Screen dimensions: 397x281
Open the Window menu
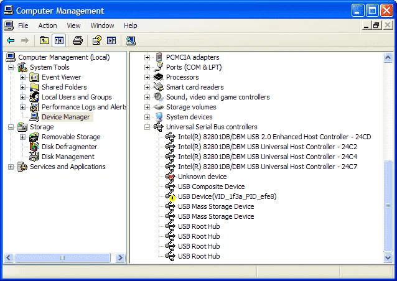(x=102, y=25)
